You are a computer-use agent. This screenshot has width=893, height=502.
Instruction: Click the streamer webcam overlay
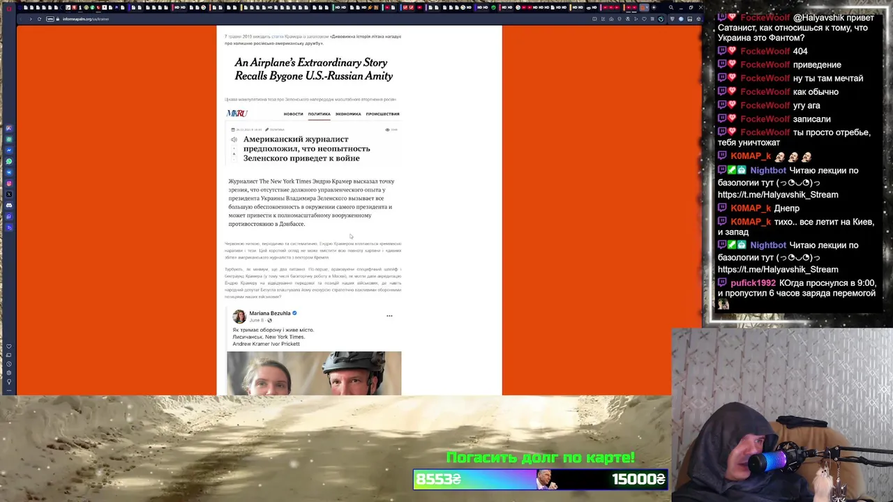pos(782,415)
